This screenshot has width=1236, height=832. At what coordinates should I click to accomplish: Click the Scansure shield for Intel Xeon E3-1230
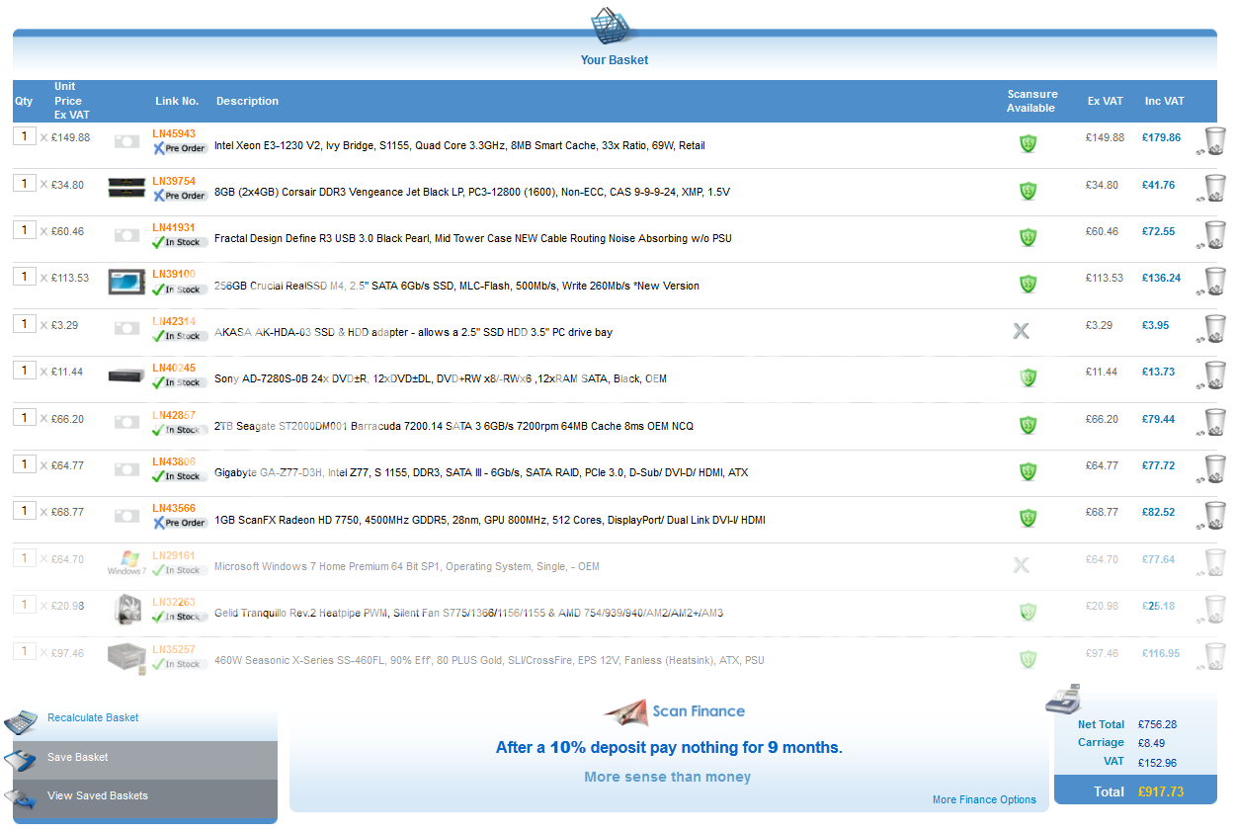[1029, 143]
